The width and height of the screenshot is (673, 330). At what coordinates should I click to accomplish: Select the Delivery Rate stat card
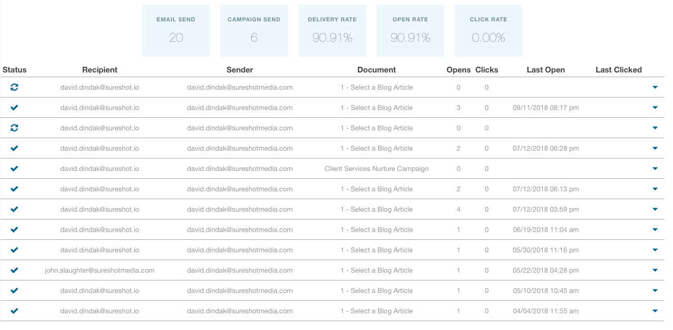point(332,31)
